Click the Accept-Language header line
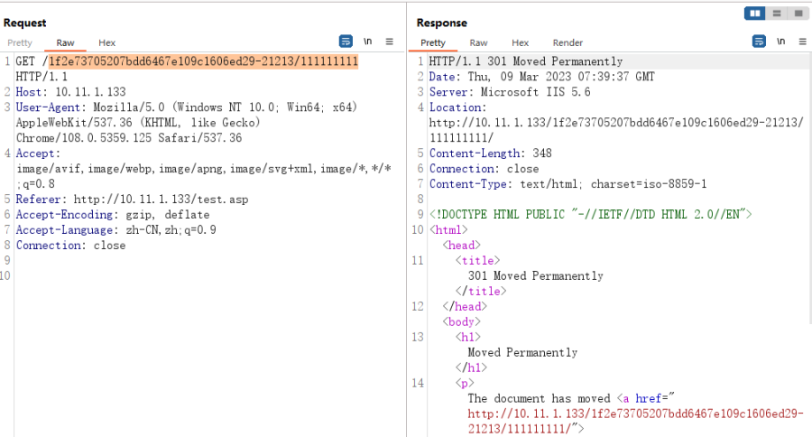This screenshot has width=812, height=437. 116,230
